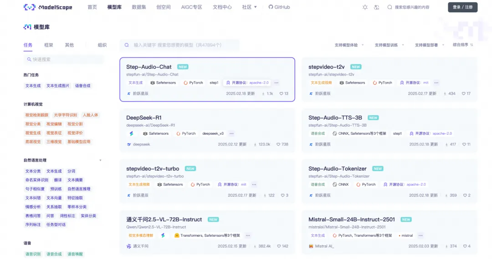Select the 模型库 navigation item
Viewport: 492px width, 259px height.
[x=114, y=7]
